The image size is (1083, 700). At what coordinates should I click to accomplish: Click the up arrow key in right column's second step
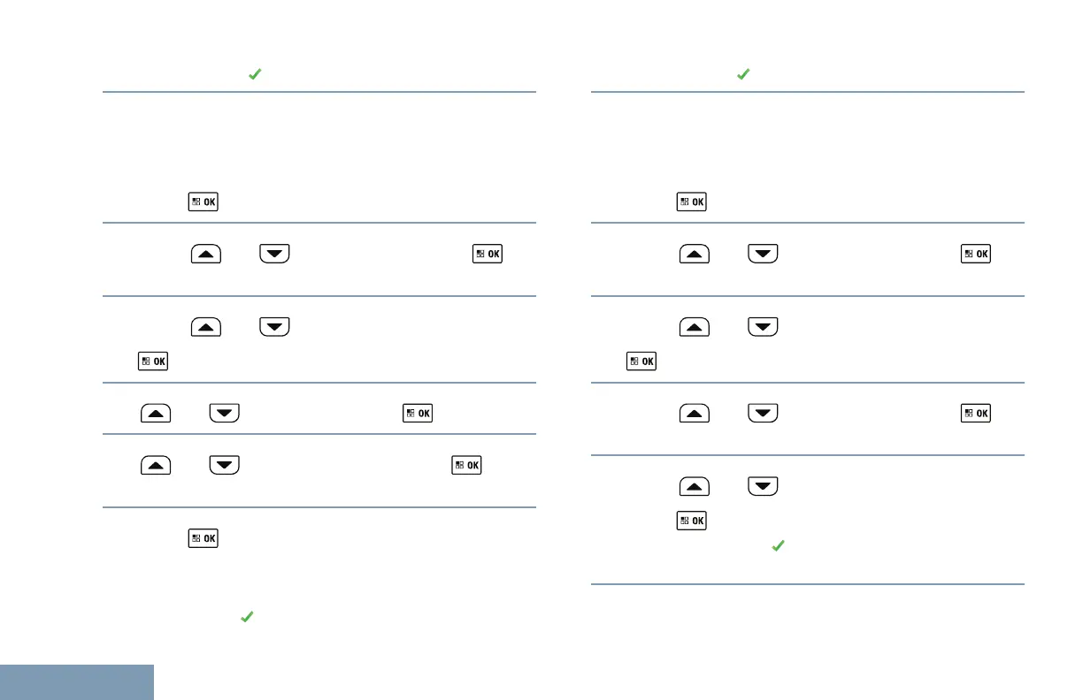695,255
